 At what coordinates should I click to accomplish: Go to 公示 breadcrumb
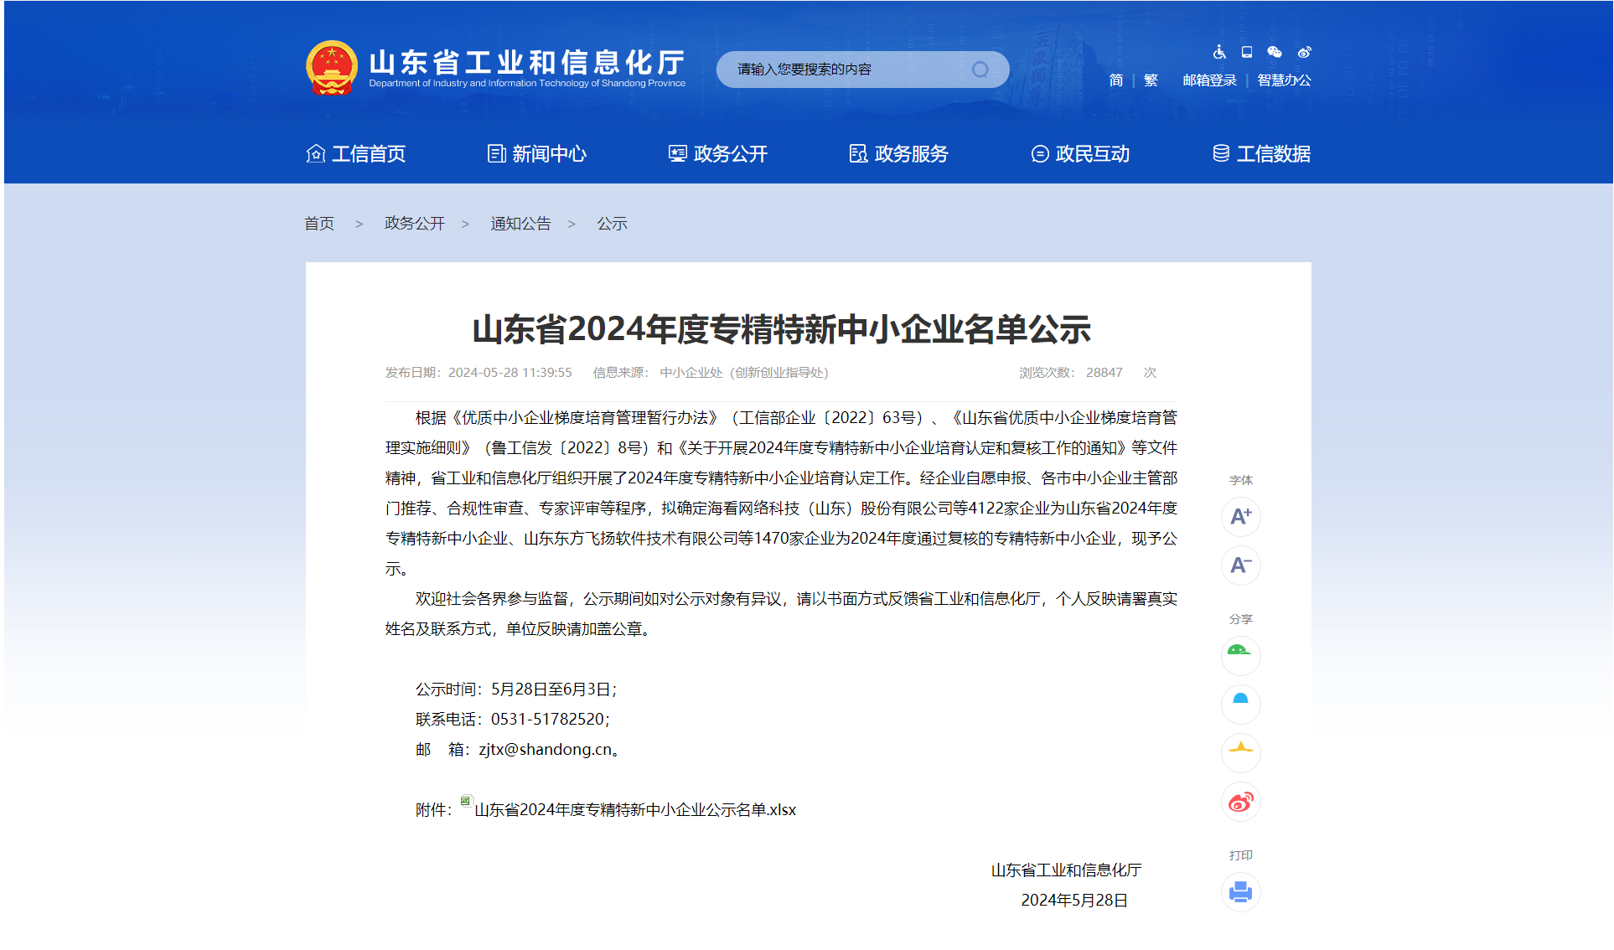(x=612, y=224)
